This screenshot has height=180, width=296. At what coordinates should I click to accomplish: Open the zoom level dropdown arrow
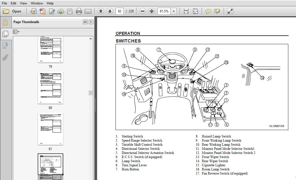174,11
